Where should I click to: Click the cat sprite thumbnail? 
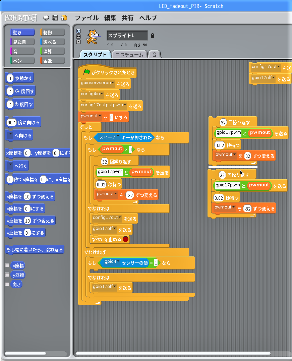[93, 36]
